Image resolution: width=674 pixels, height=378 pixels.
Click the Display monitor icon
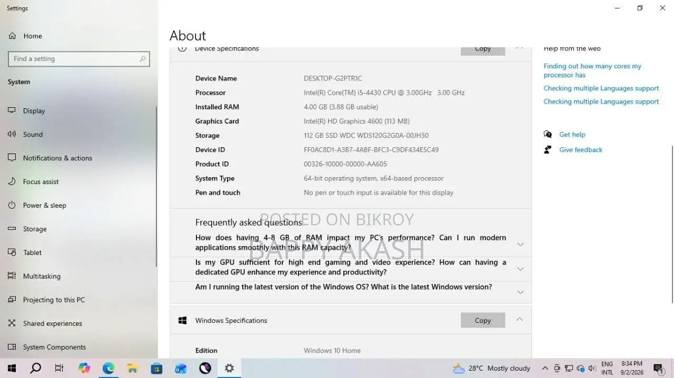point(12,110)
